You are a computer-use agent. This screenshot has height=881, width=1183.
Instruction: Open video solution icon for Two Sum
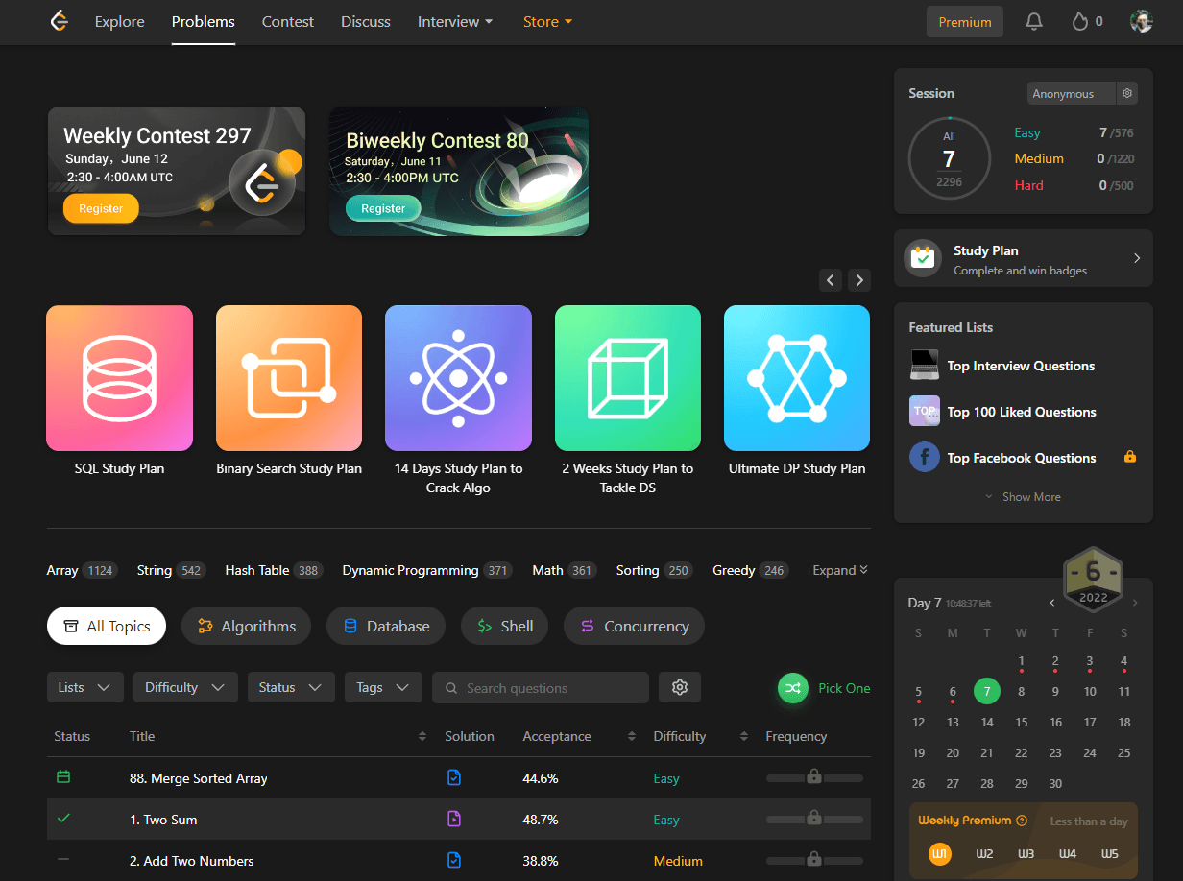pos(454,819)
